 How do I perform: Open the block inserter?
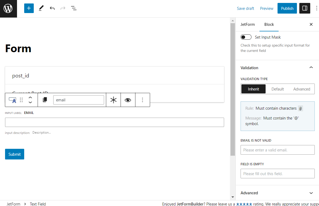[29, 8]
